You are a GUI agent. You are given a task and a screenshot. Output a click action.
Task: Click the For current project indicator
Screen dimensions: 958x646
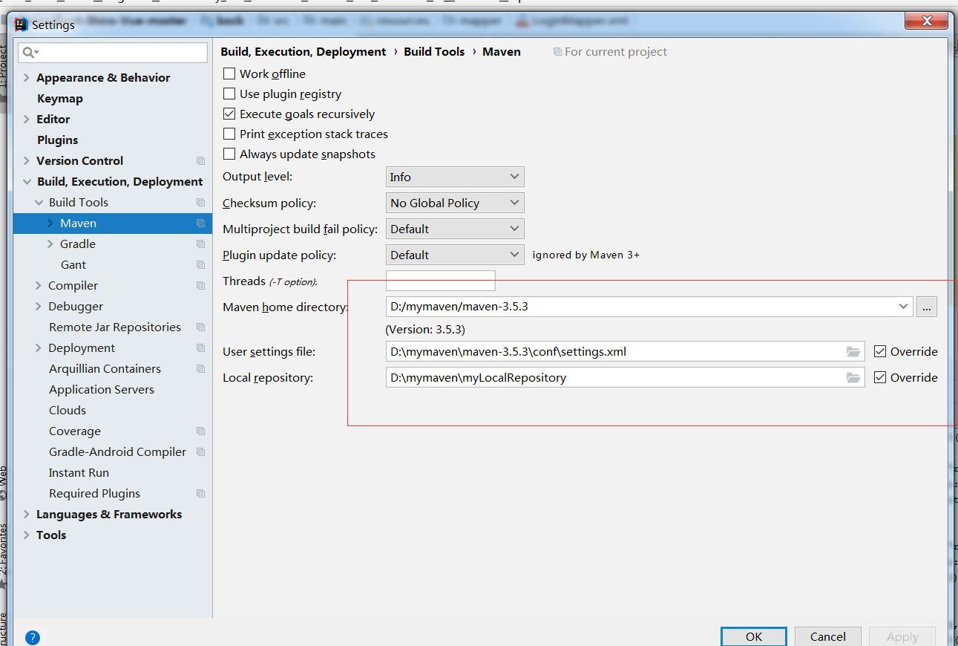coord(610,52)
